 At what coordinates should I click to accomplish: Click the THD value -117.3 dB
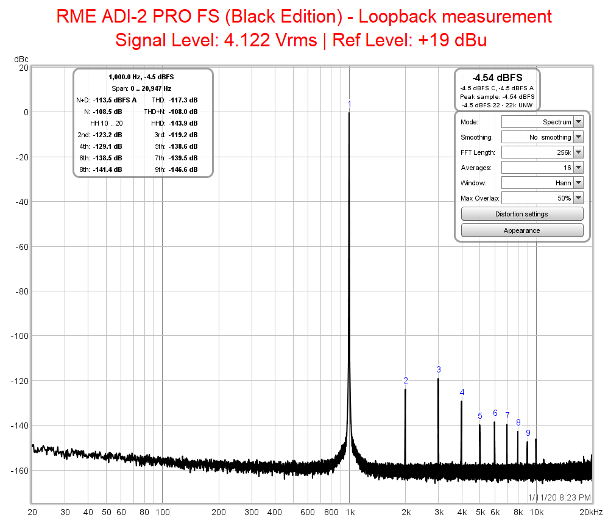point(183,100)
